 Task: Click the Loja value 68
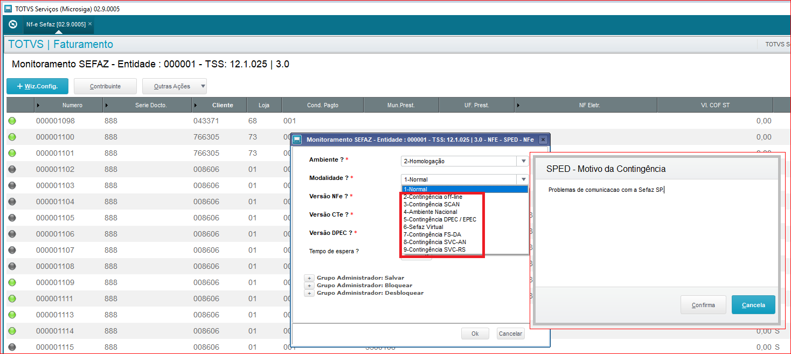(253, 121)
